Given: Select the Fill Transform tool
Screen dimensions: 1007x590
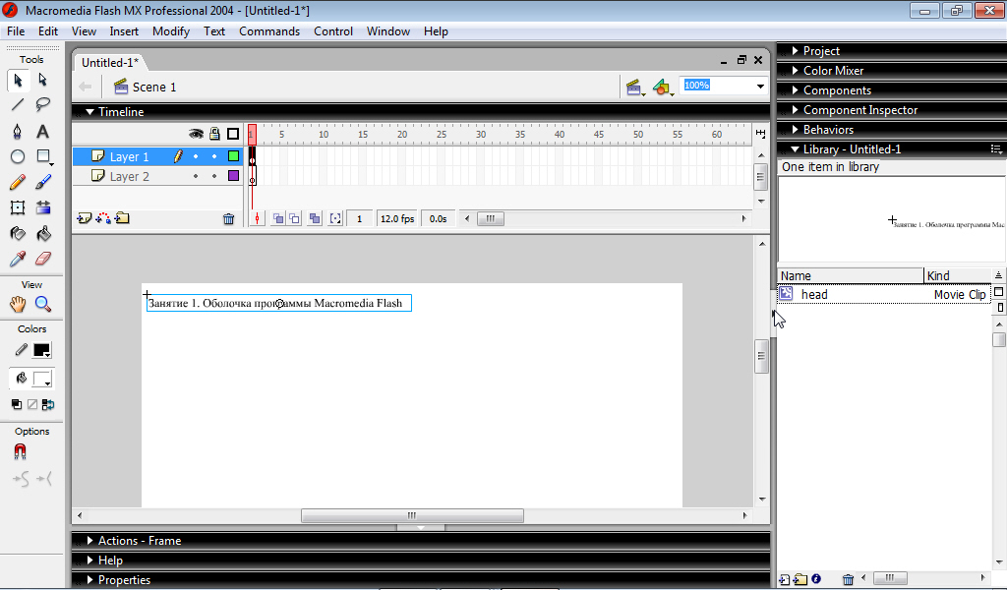Looking at the screenshot, I should coord(43,207).
